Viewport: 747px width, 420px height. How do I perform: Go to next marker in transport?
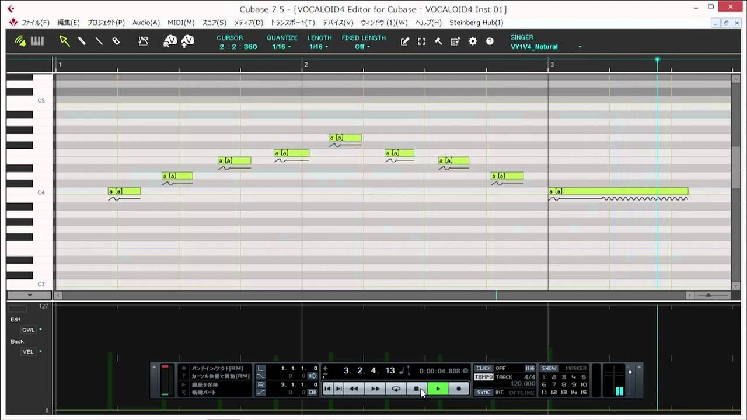click(338, 388)
